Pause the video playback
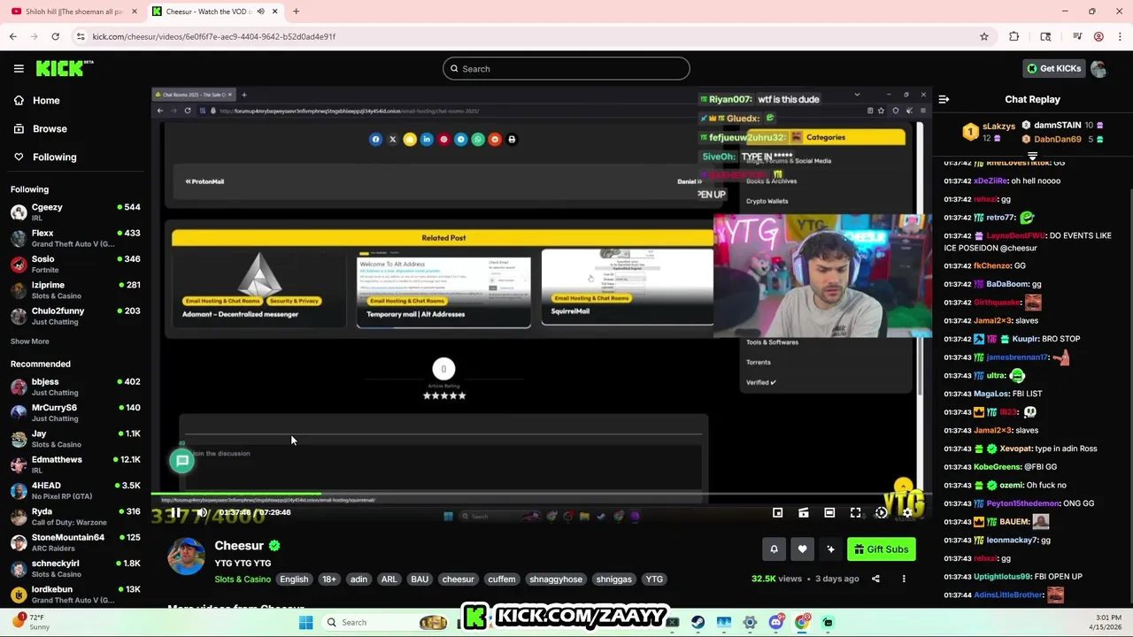Viewport: 1133px width, 637px height. [x=176, y=512]
